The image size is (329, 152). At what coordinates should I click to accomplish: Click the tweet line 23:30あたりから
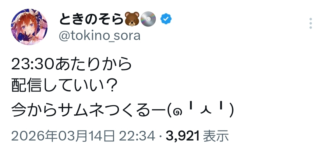(x=72, y=65)
